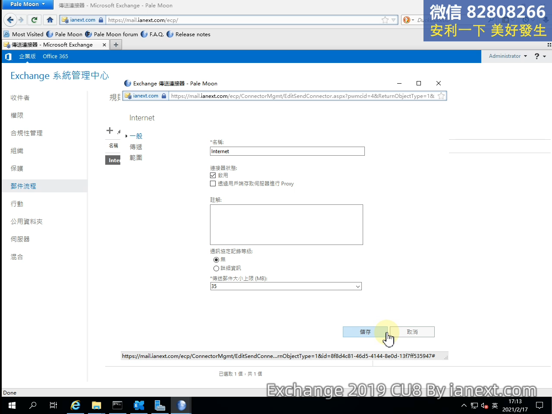
Task: Open Windows Start menu
Action: tap(12, 405)
